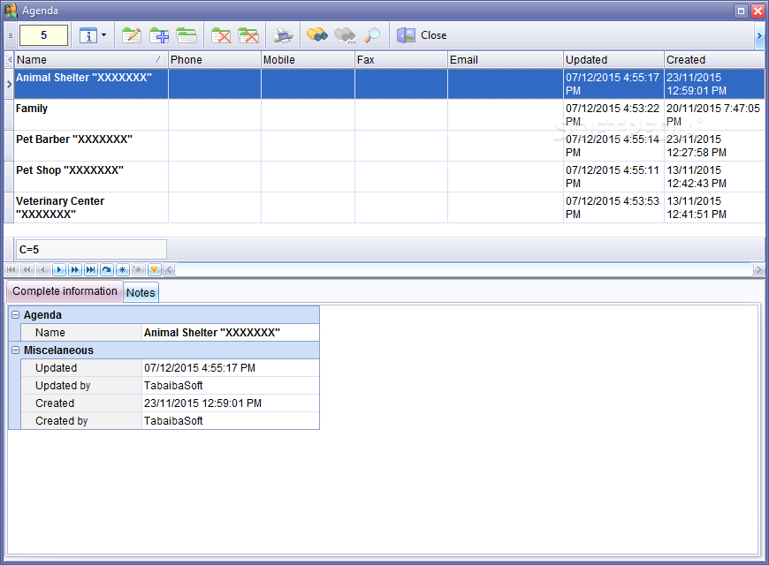Click the next record navigator arrow
Screen dimensions: 769x565
coord(59,269)
